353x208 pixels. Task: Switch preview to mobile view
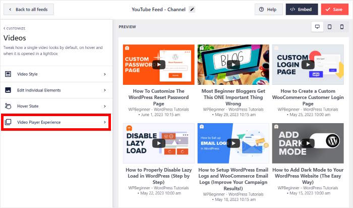(x=342, y=27)
